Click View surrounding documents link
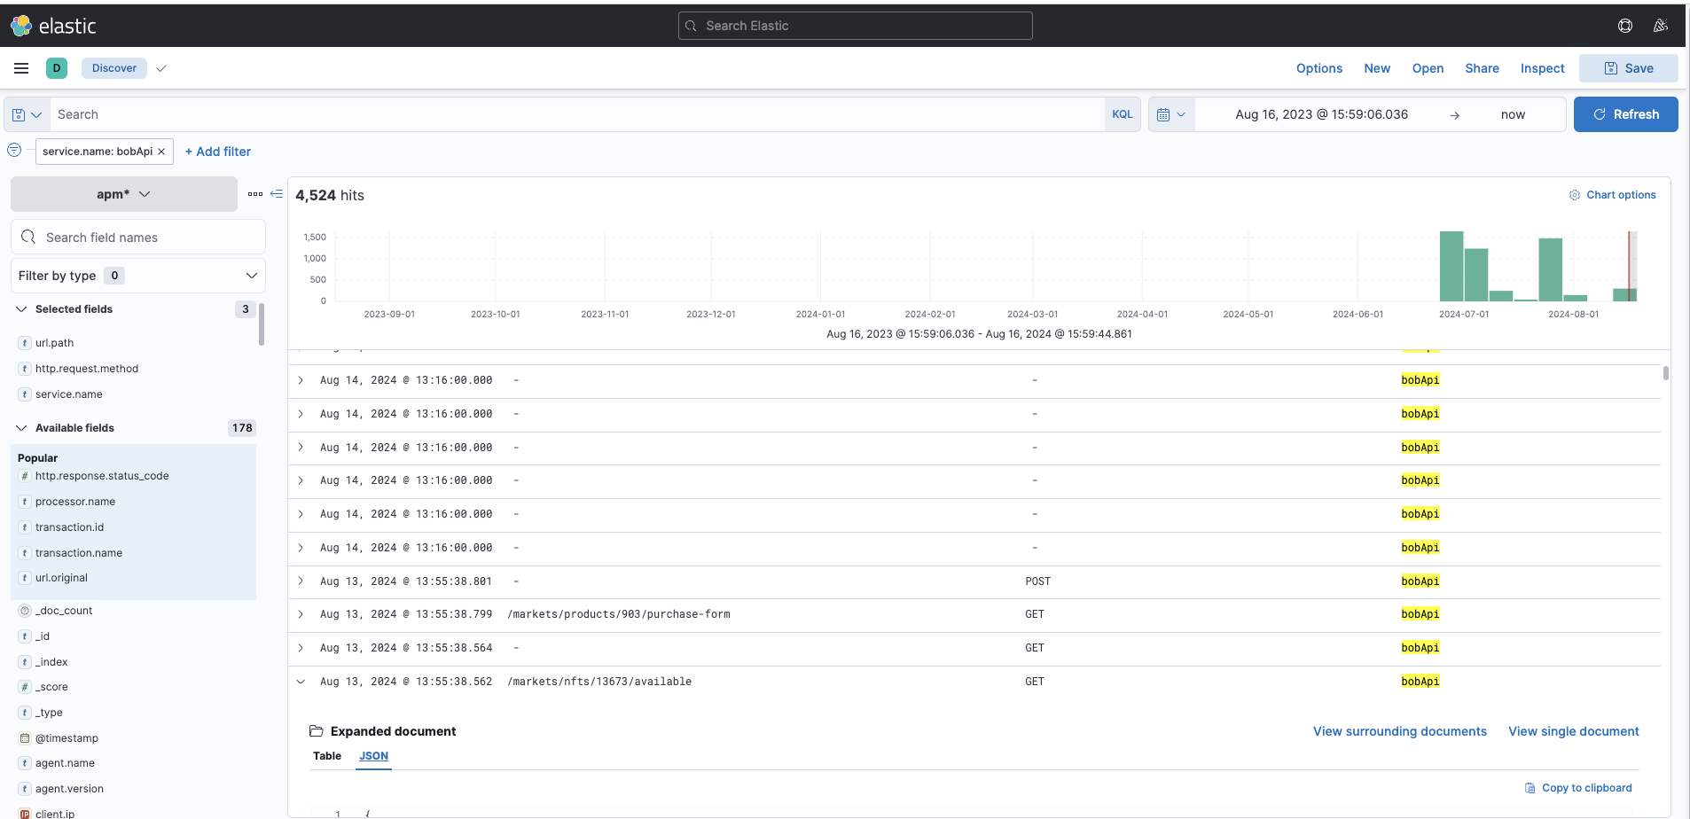The image size is (1690, 819). click(x=1399, y=731)
